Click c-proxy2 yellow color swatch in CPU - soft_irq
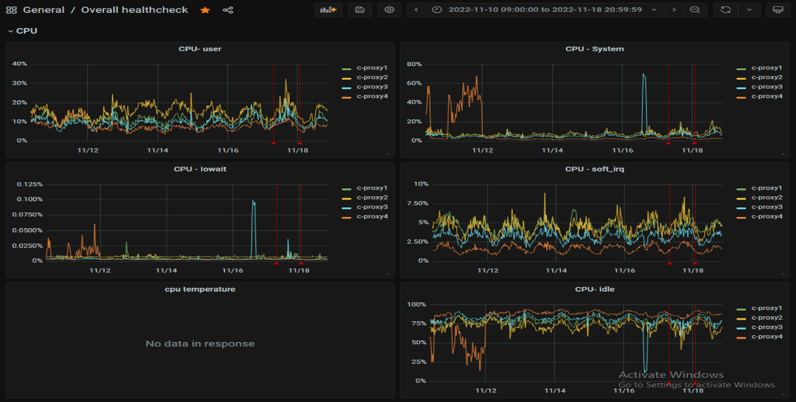 pos(742,198)
